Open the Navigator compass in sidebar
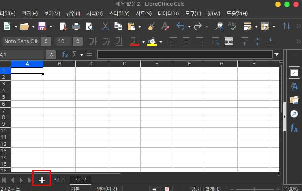 click(x=294, y=114)
